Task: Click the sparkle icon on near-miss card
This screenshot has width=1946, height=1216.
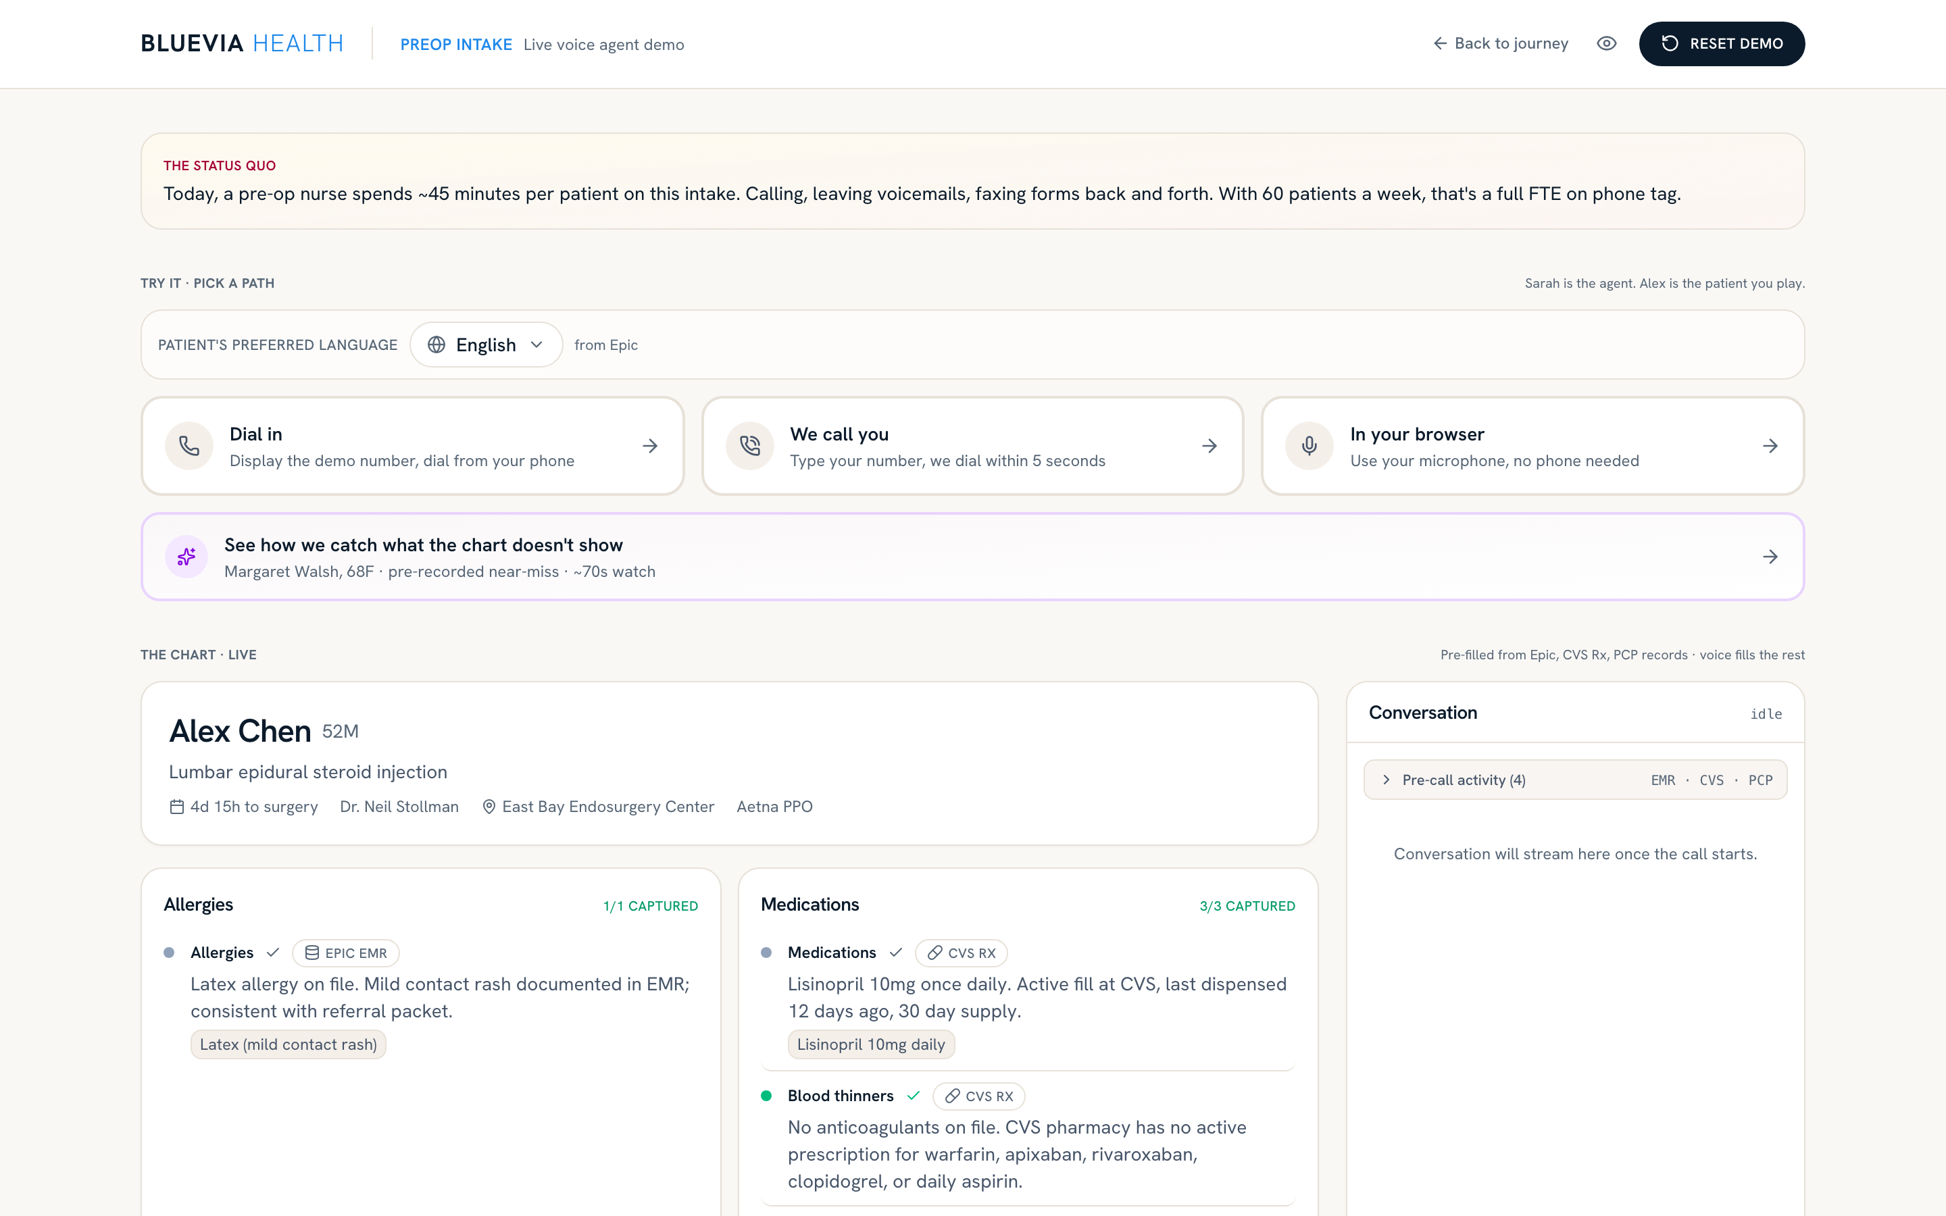Action: (x=186, y=557)
